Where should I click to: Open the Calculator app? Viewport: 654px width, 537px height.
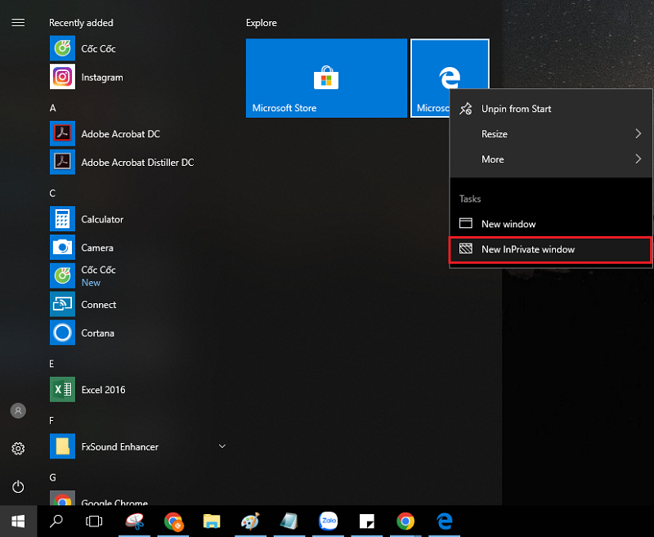pyautogui.click(x=101, y=219)
